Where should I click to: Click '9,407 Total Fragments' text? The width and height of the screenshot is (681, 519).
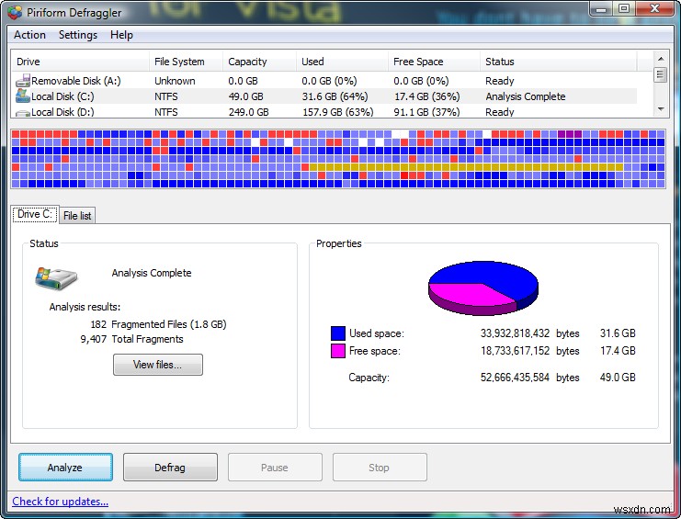click(x=131, y=339)
